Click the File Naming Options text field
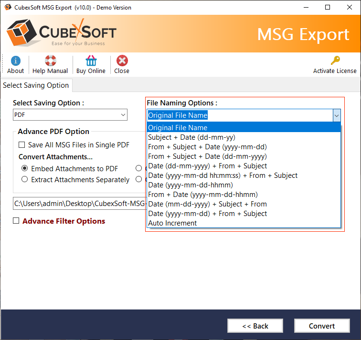This screenshot has width=361, height=340. coord(240,115)
